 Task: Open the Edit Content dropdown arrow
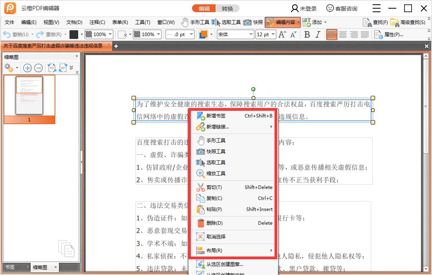pos(298,22)
